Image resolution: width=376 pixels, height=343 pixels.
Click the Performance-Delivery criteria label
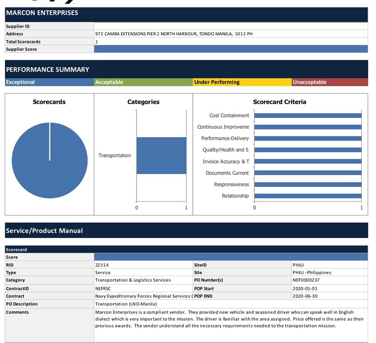tap(225, 138)
